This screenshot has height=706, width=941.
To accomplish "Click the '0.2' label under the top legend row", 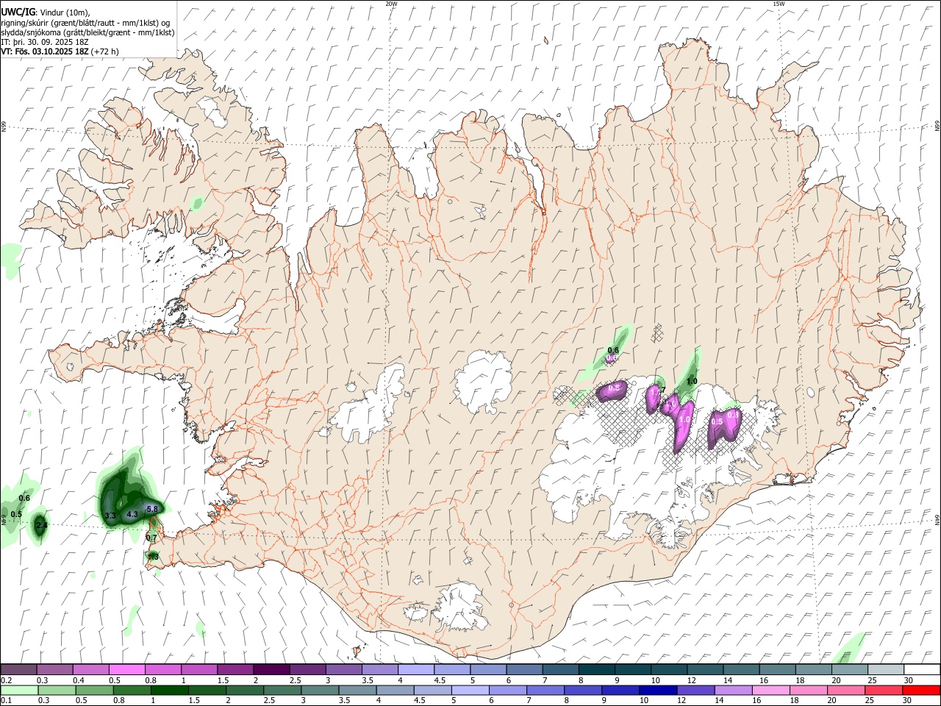I will coord(5,680).
